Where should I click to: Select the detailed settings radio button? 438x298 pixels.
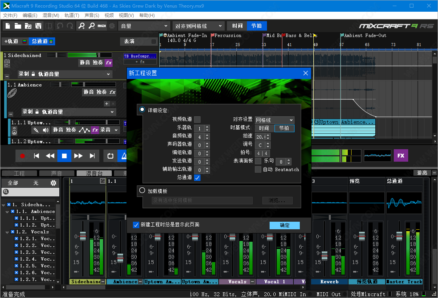(142, 110)
